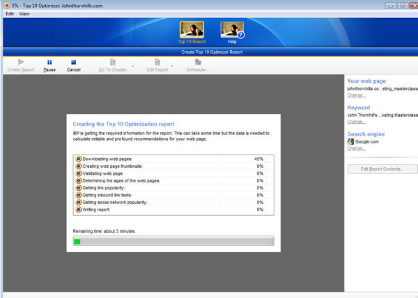
Task: Click the Edit Report toolbar icon
Action: pos(157,62)
